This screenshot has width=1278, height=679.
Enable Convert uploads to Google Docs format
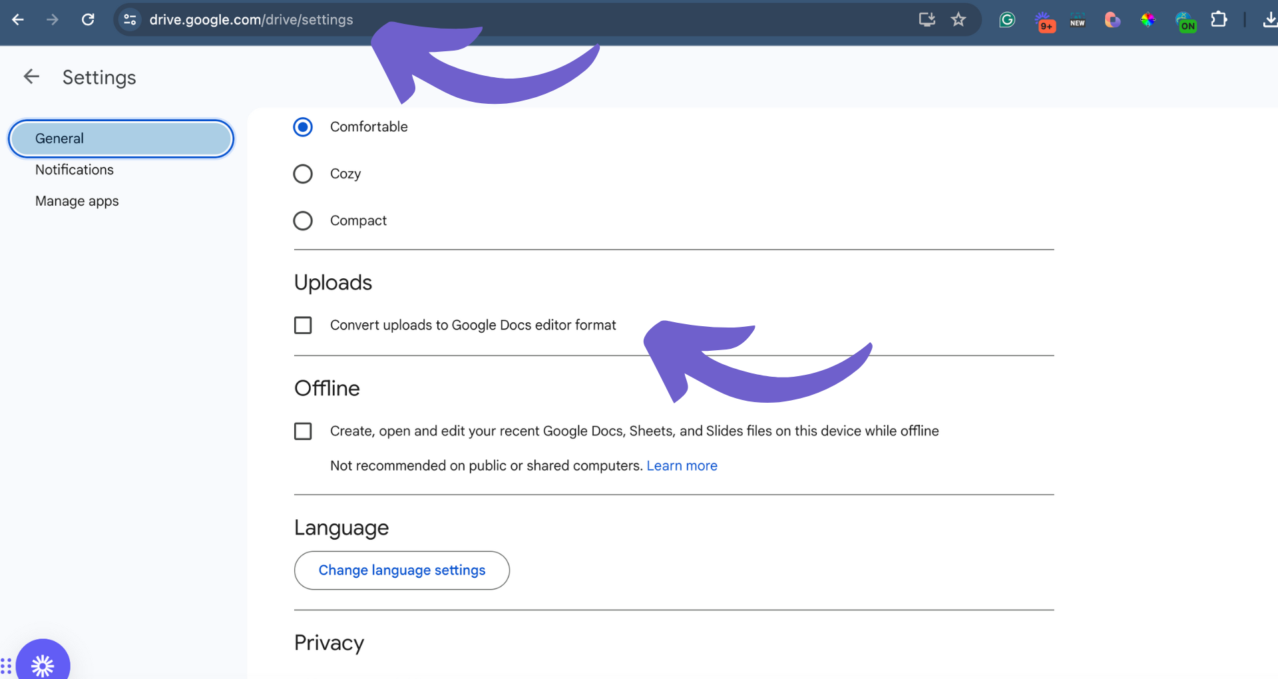(303, 325)
